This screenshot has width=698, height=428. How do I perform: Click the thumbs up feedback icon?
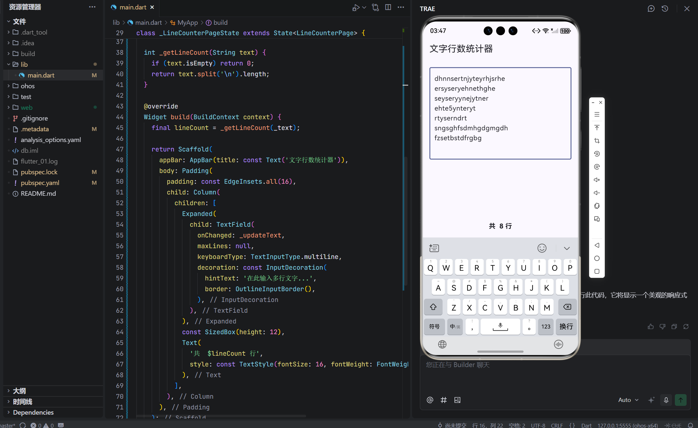point(650,326)
